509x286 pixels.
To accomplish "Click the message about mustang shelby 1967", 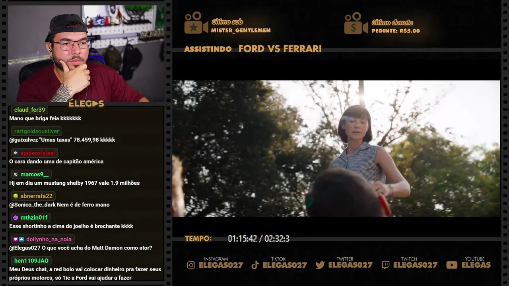I will (x=74, y=183).
